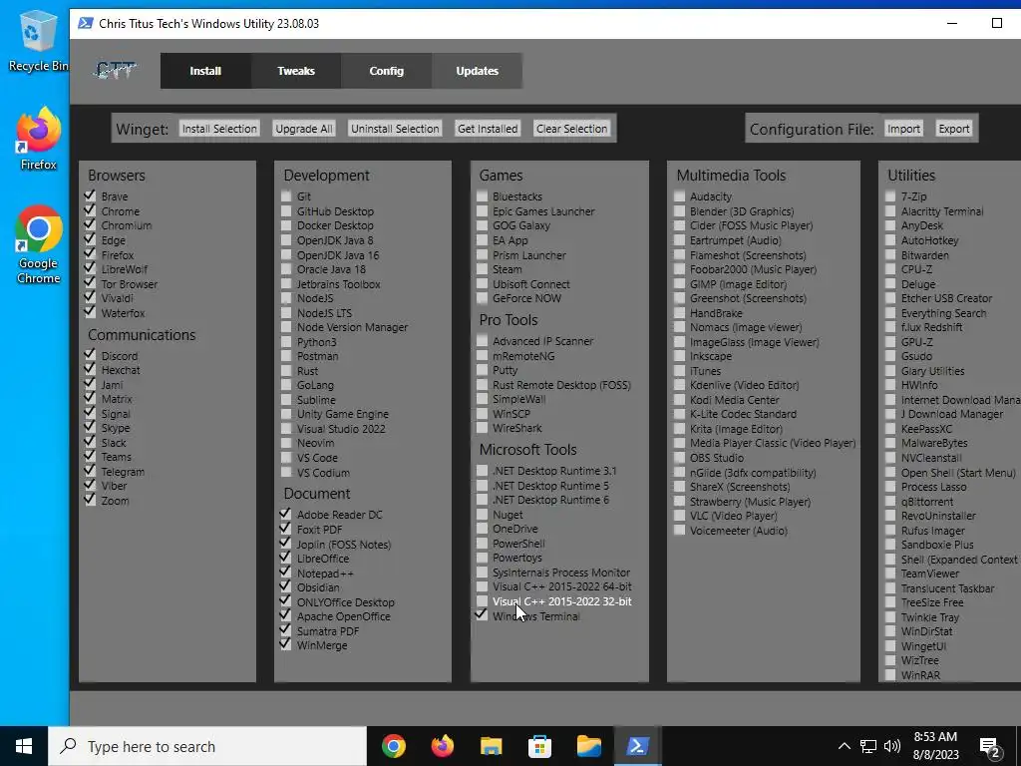Switch to the Install tab
1021x766 pixels.
click(x=205, y=71)
